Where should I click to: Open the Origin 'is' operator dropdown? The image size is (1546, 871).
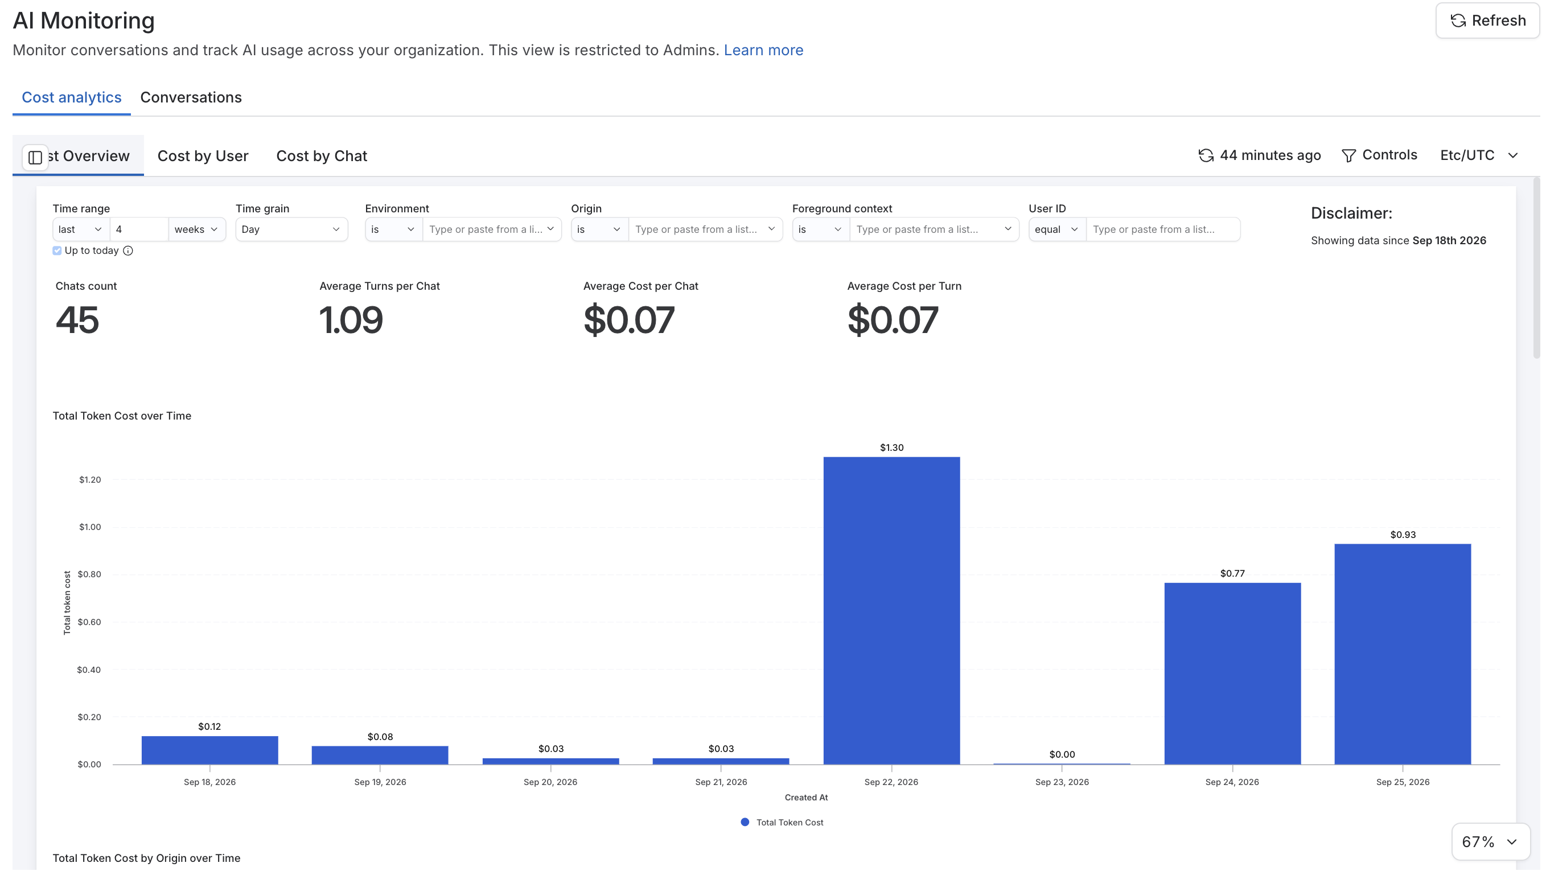(x=599, y=229)
